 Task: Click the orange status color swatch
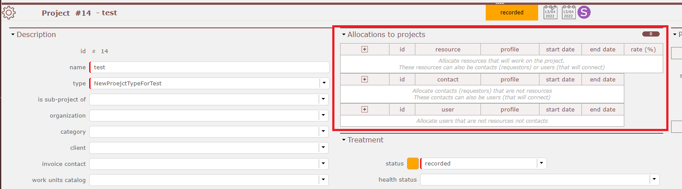coord(413,163)
